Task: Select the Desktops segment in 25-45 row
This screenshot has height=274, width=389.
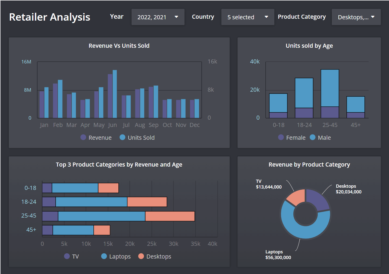Action: tap(170, 216)
